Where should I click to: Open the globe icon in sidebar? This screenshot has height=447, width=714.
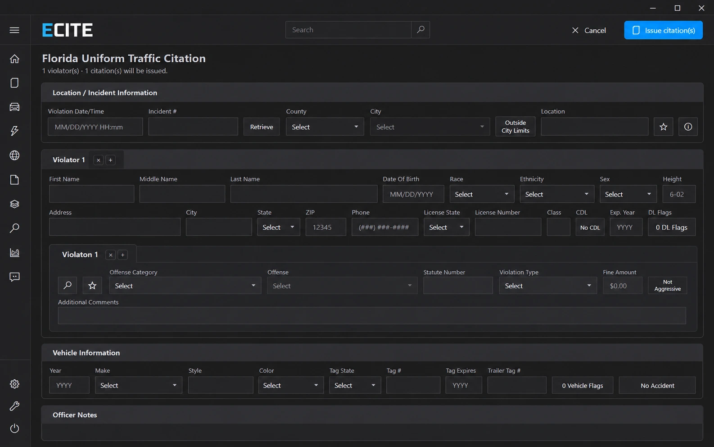point(14,155)
